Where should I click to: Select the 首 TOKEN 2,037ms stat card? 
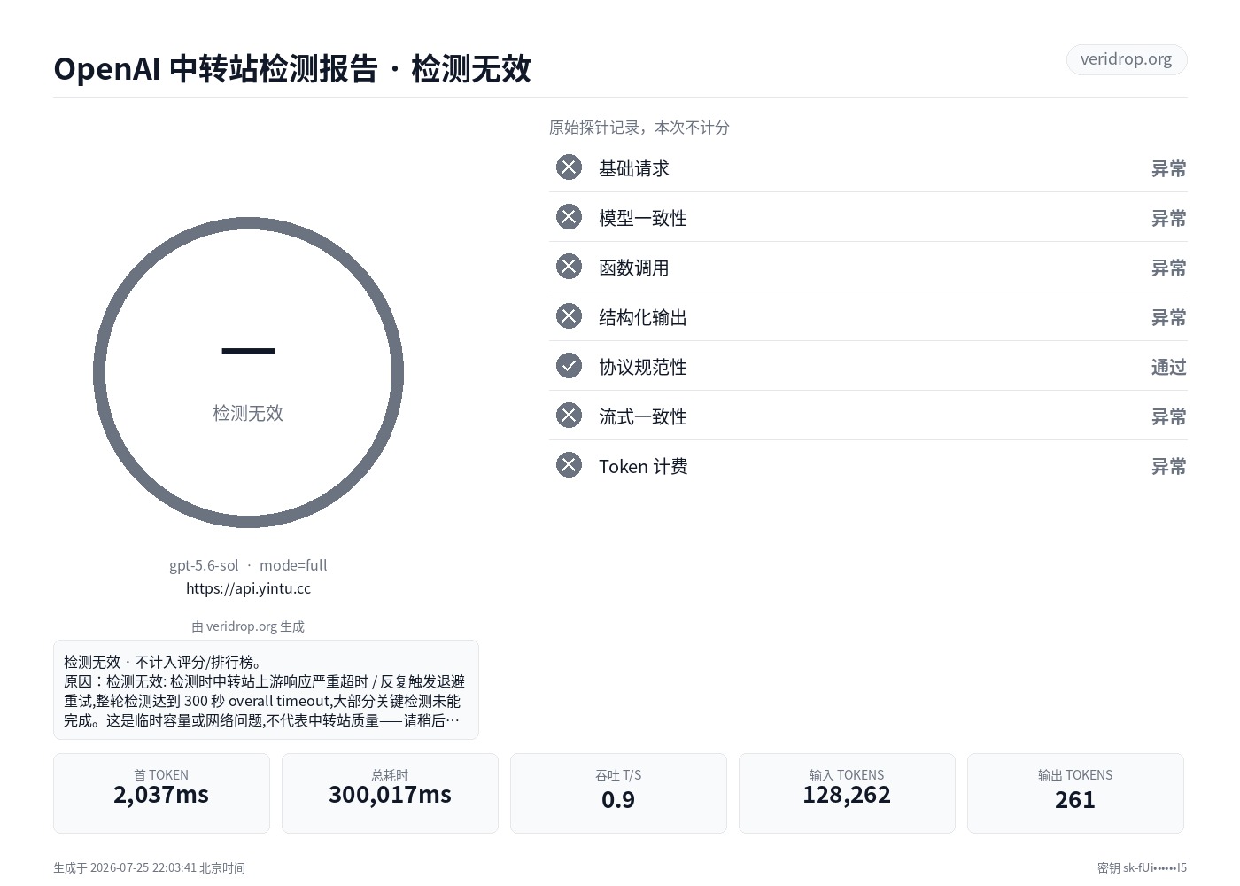click(x=161, y=793)
